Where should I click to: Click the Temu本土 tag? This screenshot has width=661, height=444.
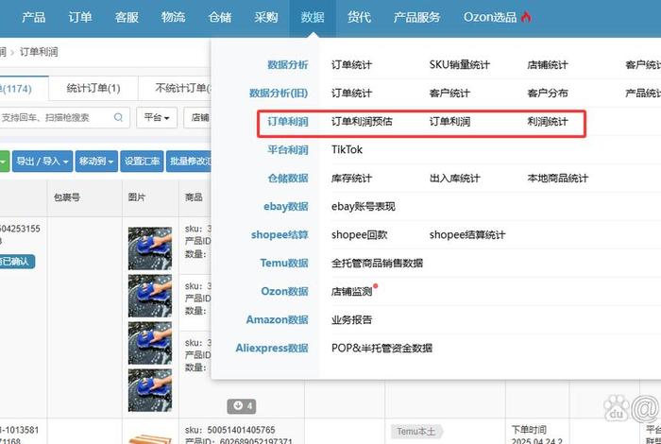pos(416,432)
